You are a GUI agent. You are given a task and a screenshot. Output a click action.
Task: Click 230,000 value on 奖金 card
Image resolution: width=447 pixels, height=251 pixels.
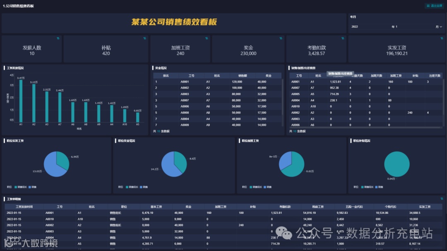(248, 53)
